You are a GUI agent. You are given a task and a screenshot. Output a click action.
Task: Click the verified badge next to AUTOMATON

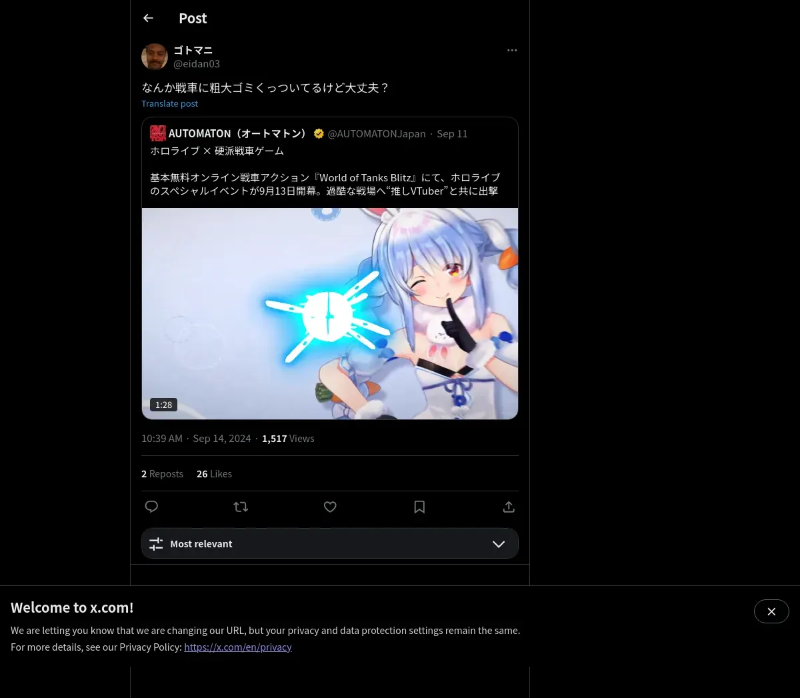pos(319,133)
